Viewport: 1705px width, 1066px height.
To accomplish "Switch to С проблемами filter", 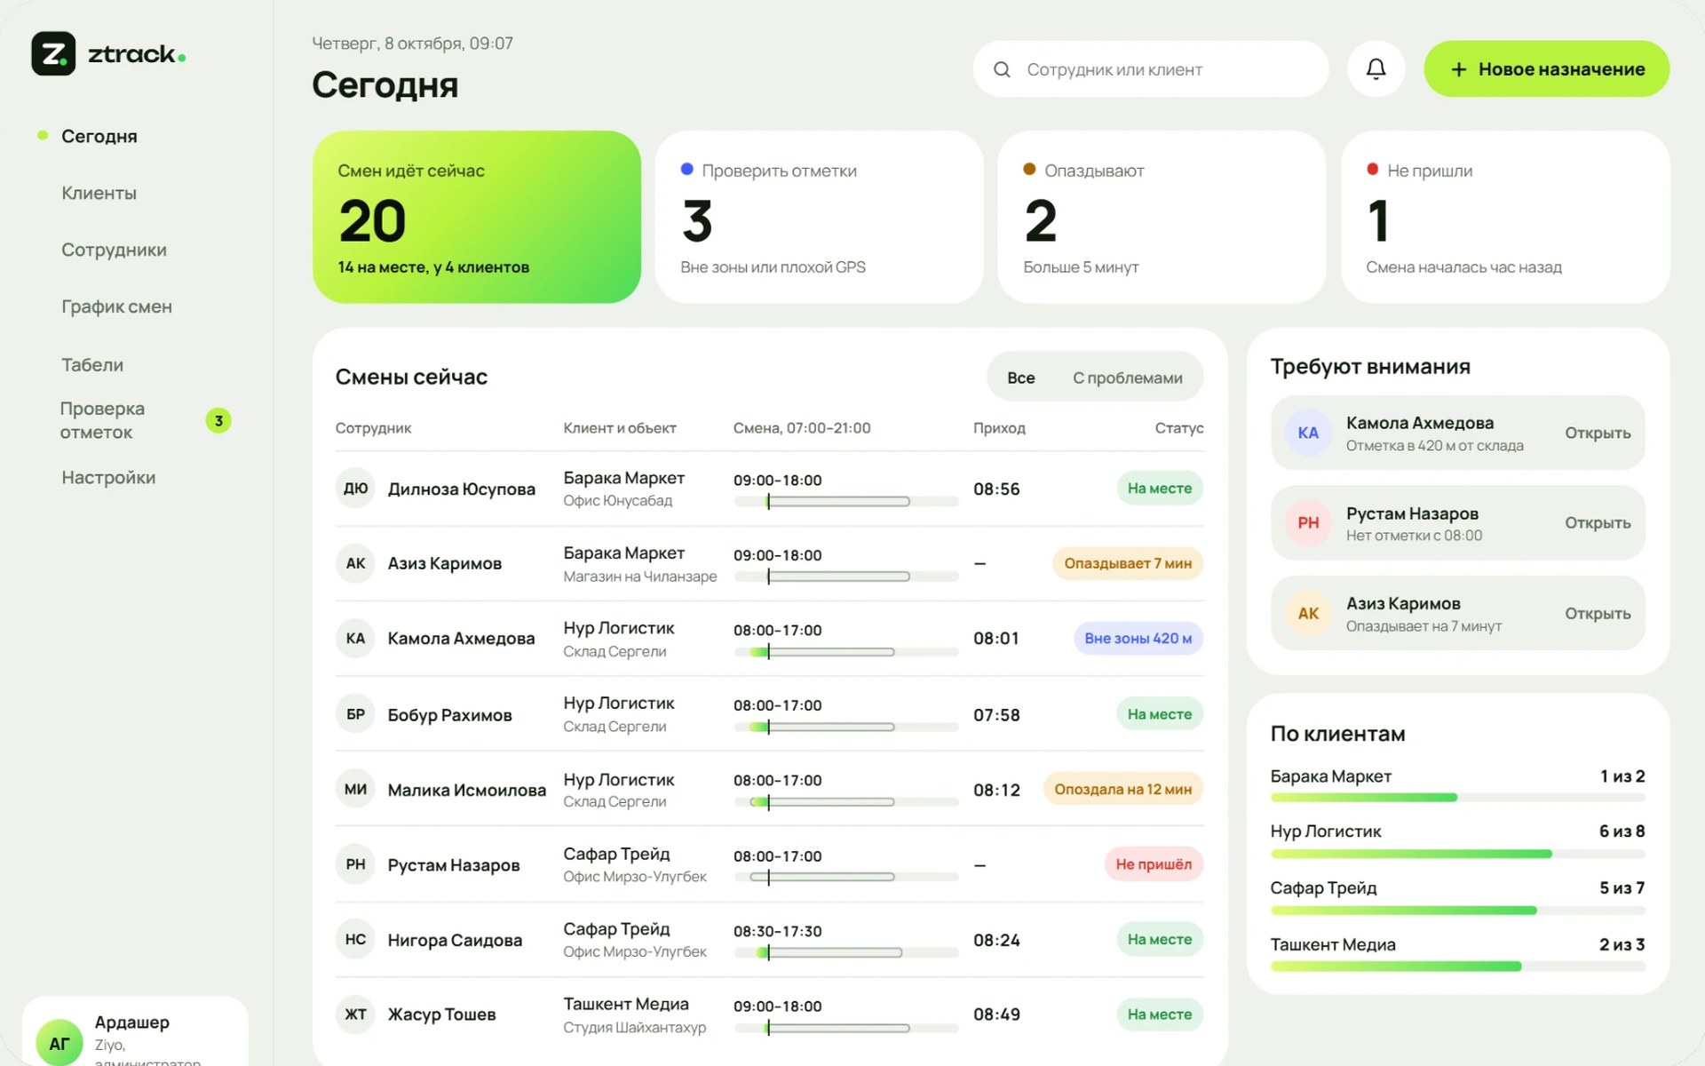I will tap(1127, 378).
